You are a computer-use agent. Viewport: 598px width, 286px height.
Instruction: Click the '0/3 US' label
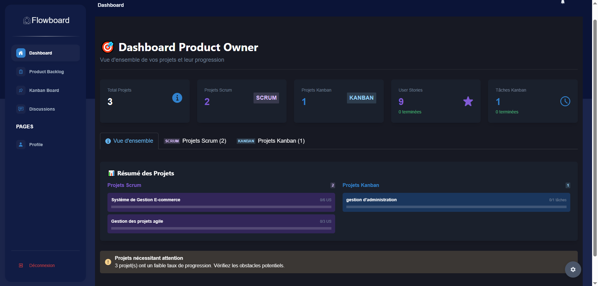click(325, 222)
